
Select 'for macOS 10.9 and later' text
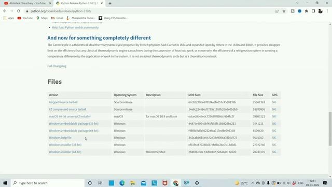(161, 116)
